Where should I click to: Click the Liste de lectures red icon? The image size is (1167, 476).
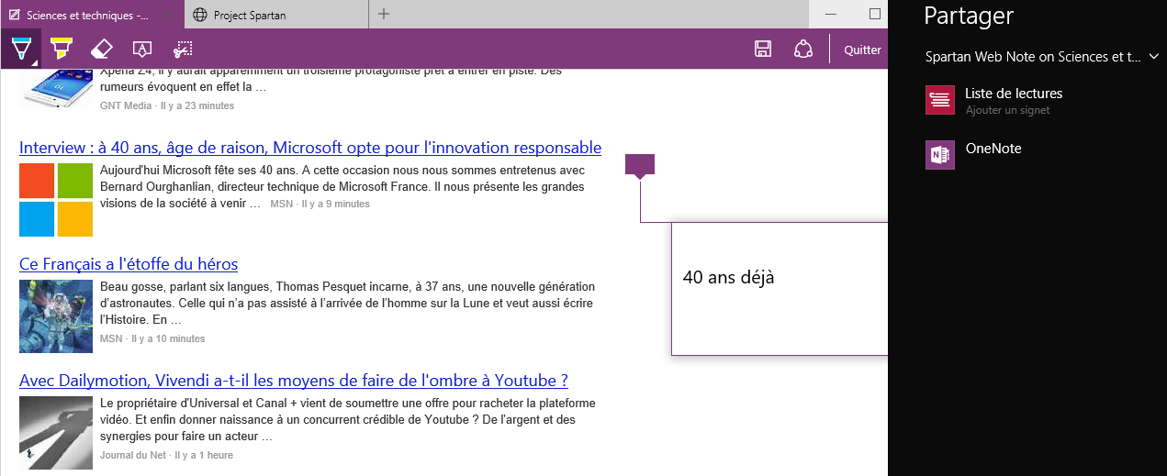940,100
